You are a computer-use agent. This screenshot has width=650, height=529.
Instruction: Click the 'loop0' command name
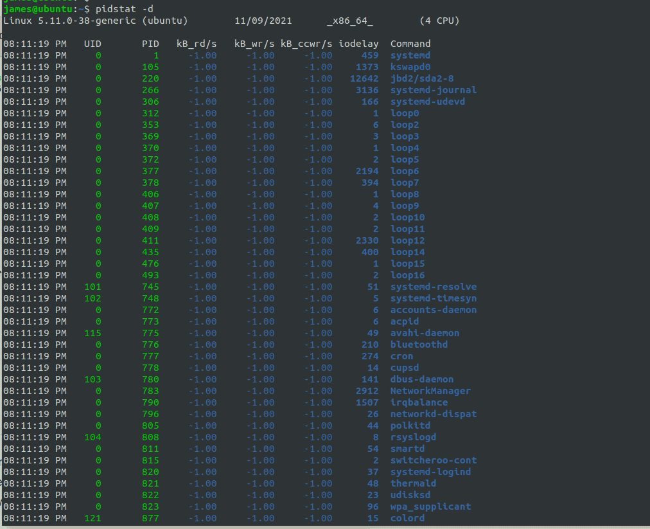tap(405, 113)
